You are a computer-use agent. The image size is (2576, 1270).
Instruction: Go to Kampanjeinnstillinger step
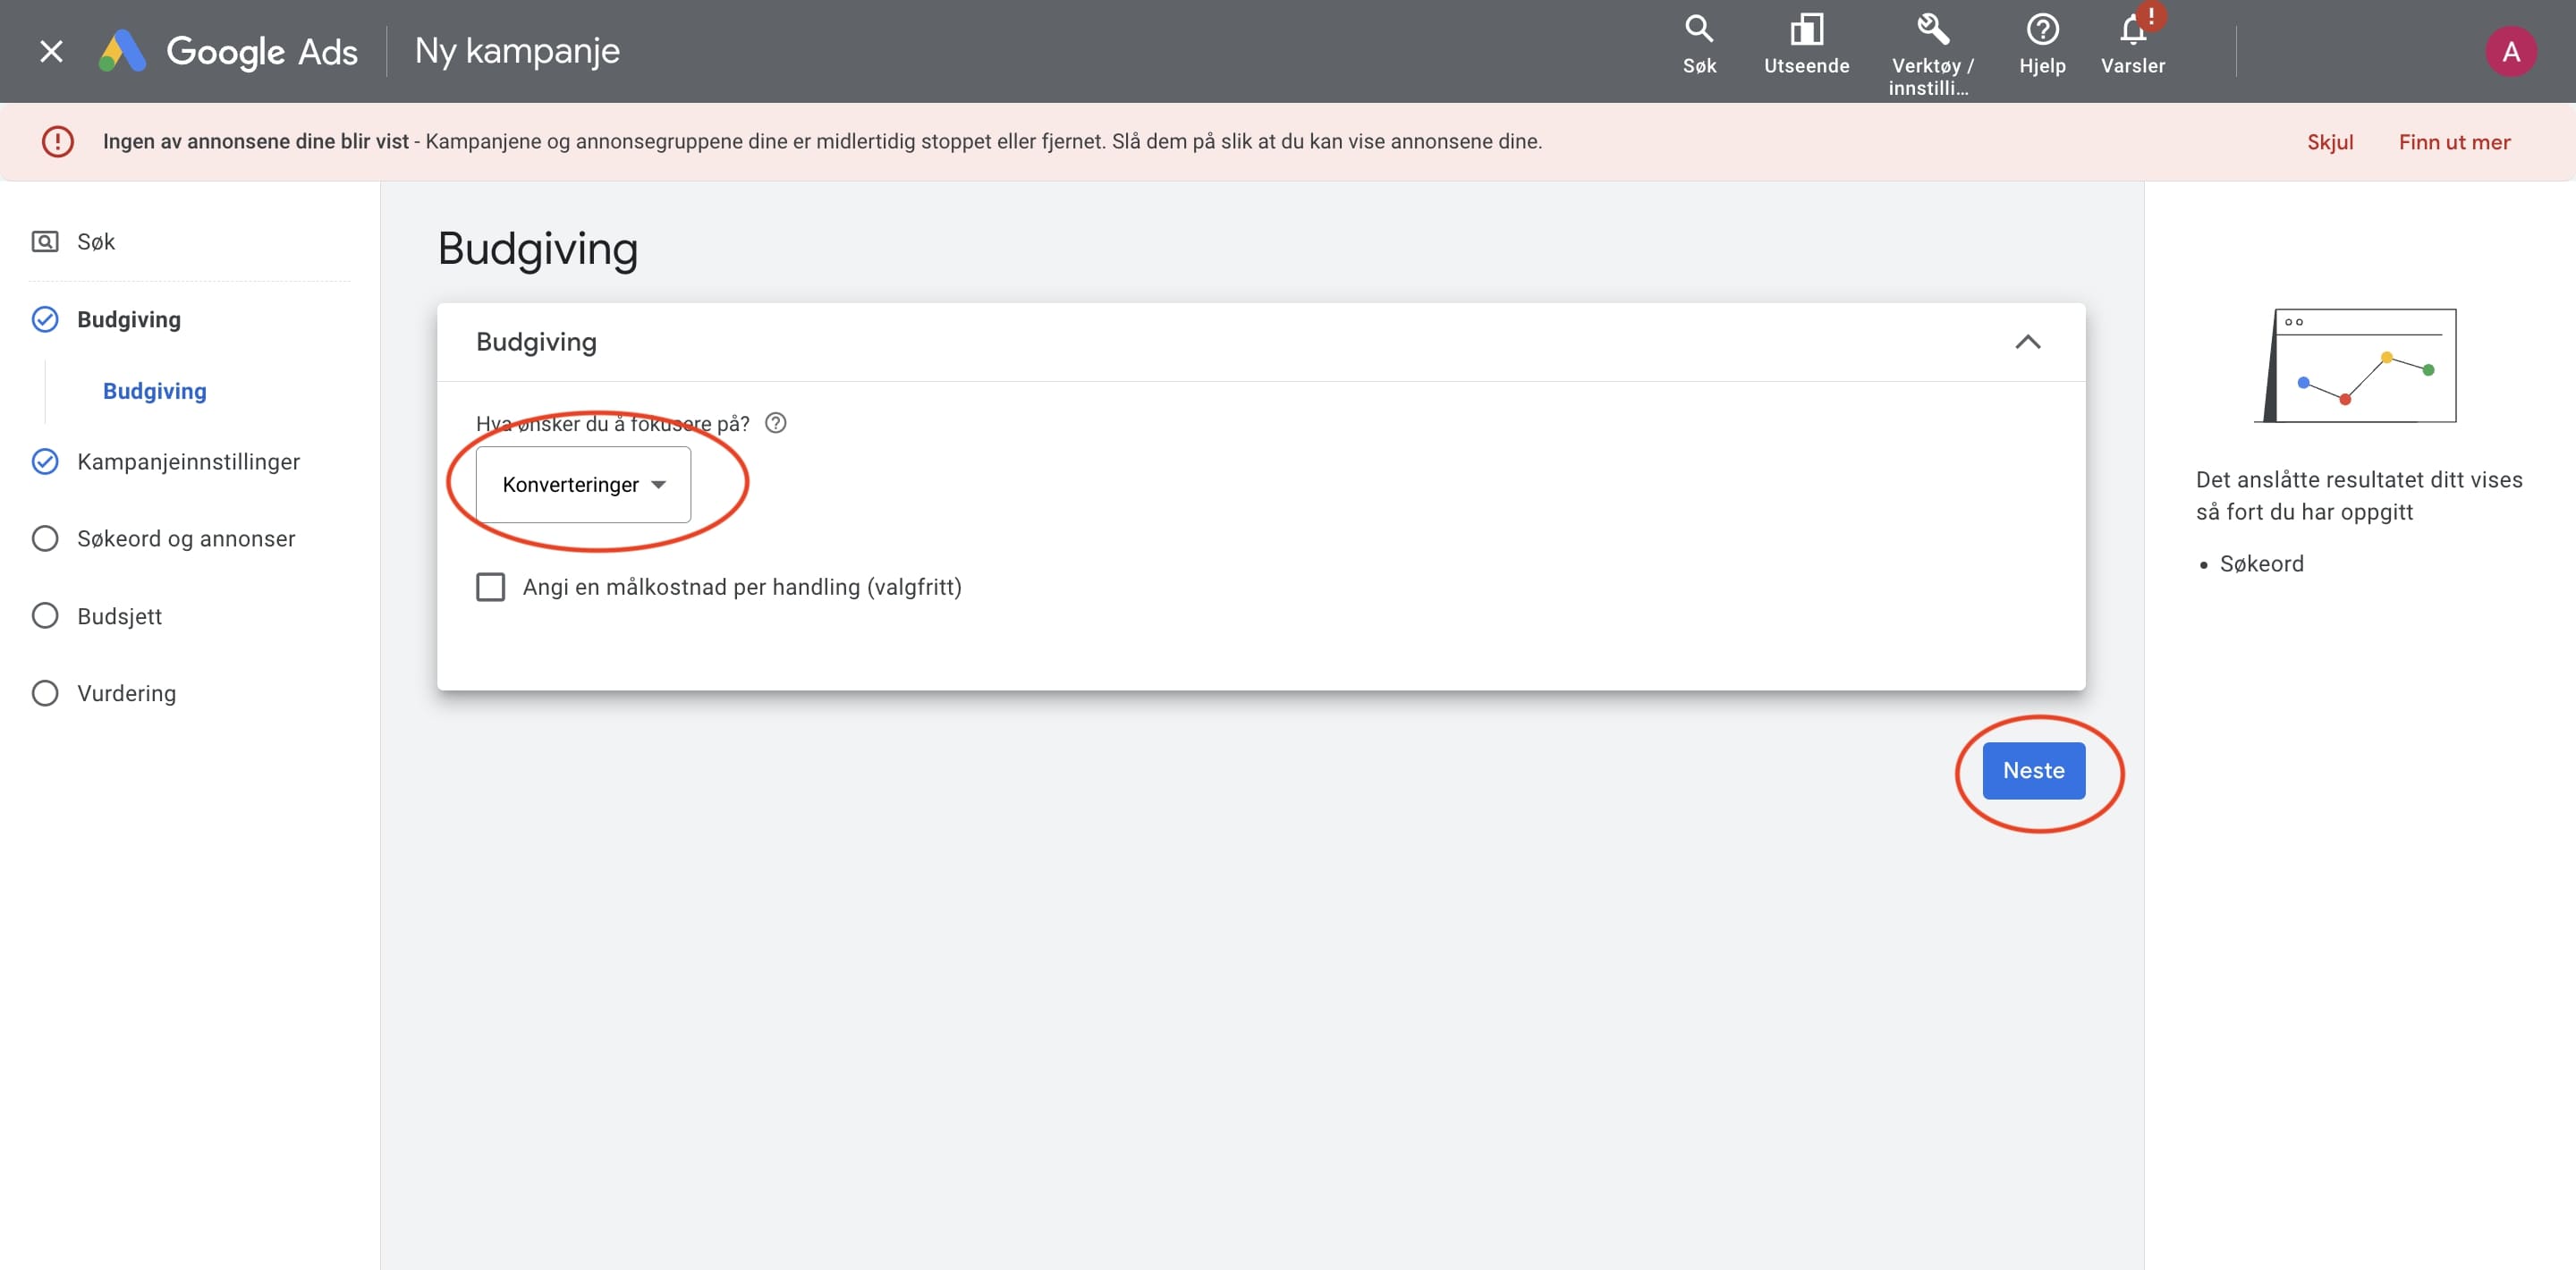click(x=188, y=462)
